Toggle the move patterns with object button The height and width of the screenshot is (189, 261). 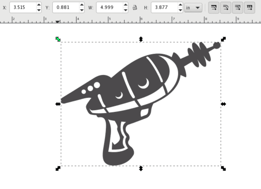tap(250, 7)
